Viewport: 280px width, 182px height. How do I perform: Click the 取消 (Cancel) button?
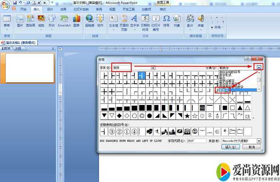tap(251, 147)
